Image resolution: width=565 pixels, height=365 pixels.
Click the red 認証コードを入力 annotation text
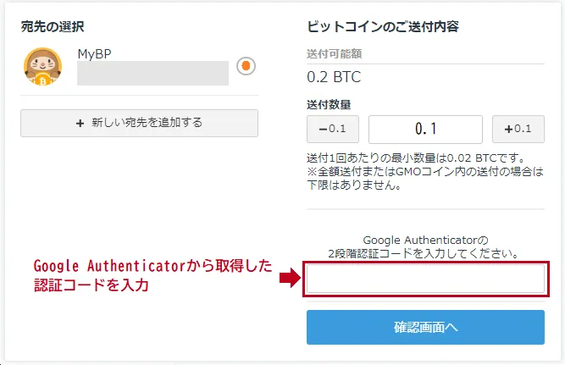coord(91,285)
